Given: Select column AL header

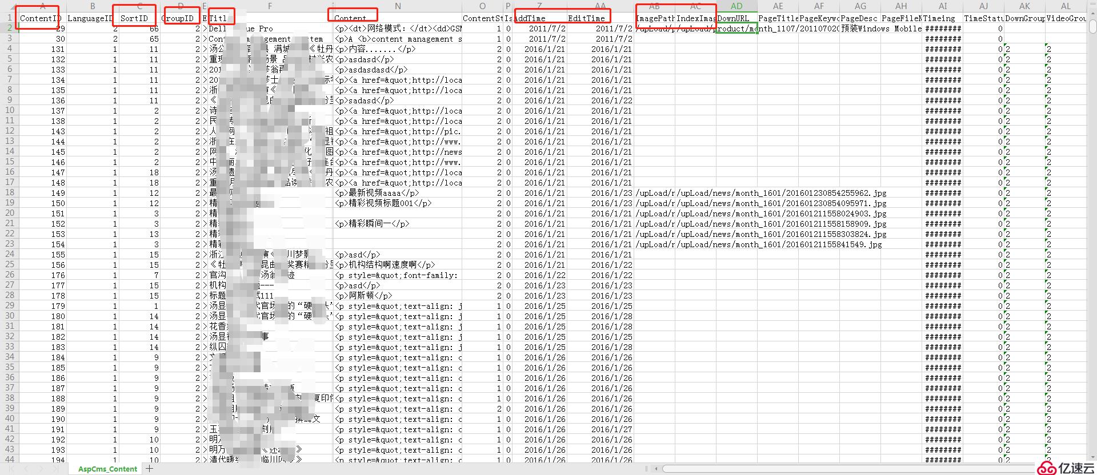Looking at the screenshot, I should pyautogui.click(x=1066, y=6).
